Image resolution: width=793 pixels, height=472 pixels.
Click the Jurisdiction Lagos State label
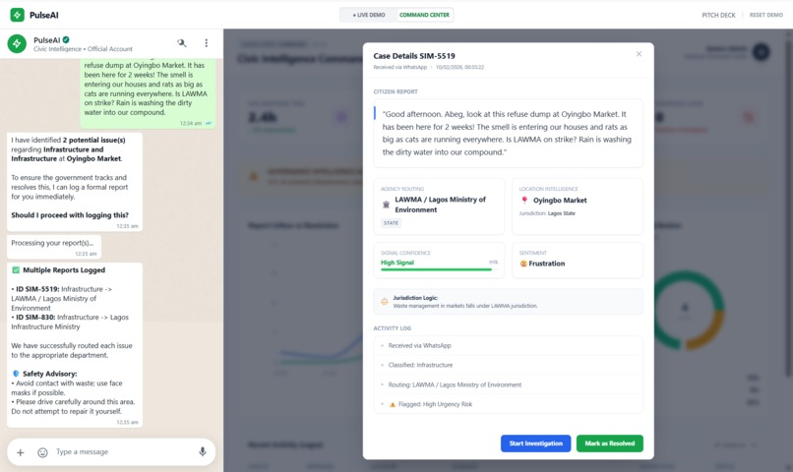(x=547, y=213)
